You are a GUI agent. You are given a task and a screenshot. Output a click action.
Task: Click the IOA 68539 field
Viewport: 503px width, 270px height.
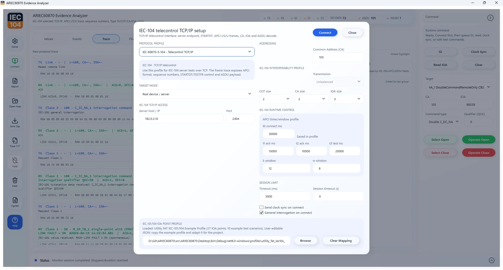point(477,105)
